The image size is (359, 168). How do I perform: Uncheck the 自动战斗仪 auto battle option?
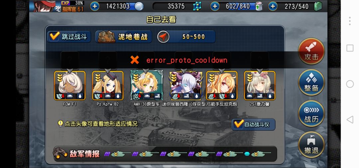(x=253, y=124)
